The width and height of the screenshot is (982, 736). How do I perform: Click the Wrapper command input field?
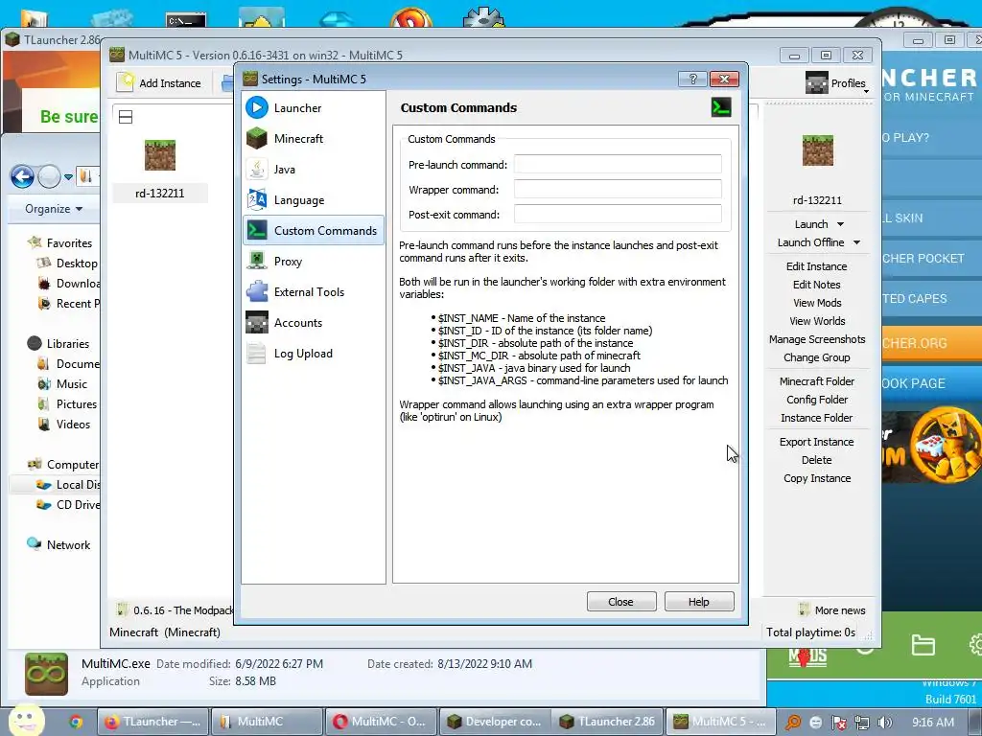tap(618, 189)
